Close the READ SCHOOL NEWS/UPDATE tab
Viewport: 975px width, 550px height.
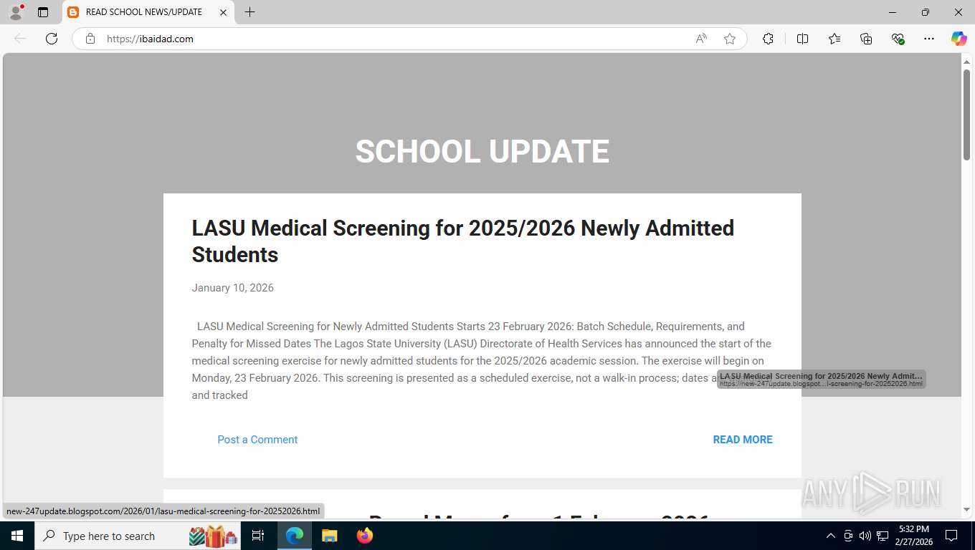(223, 12)
